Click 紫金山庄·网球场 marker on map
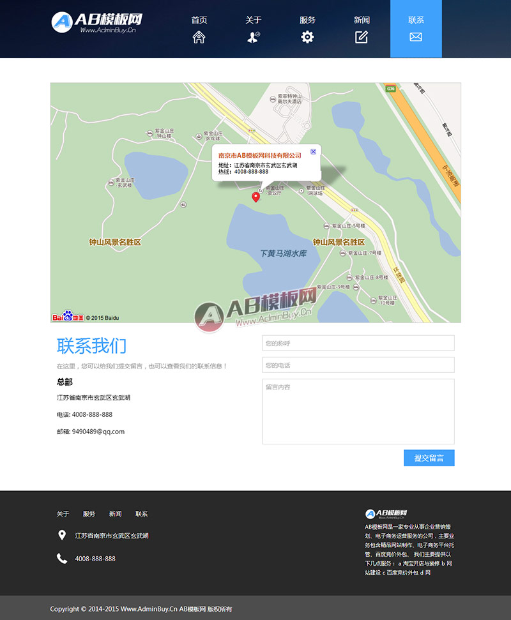The height and width of the screenshot is (620, 511). pyautogui.click(x=301, y=190)
